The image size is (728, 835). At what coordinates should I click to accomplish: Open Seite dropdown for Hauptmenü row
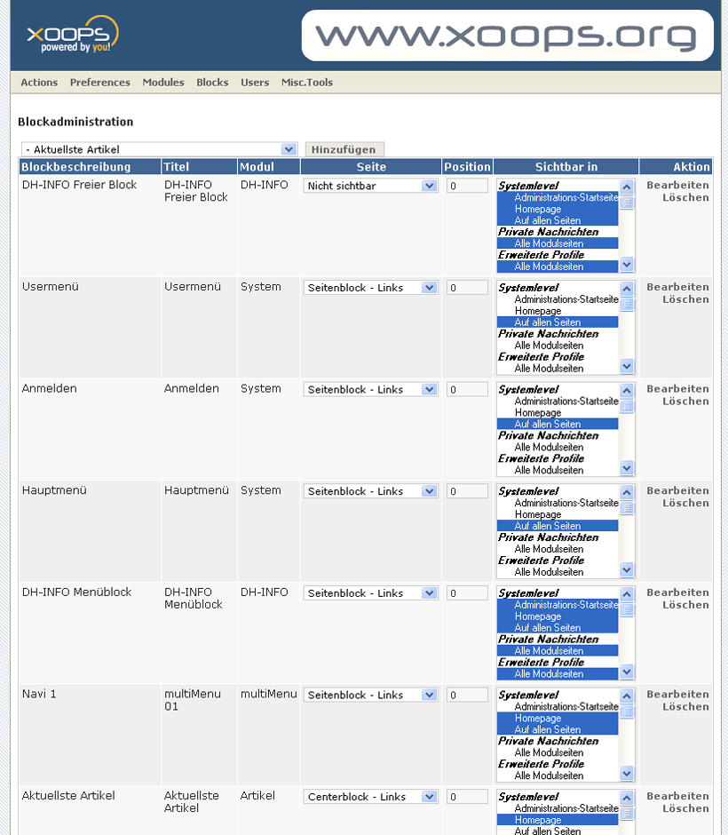click(371, 491)
